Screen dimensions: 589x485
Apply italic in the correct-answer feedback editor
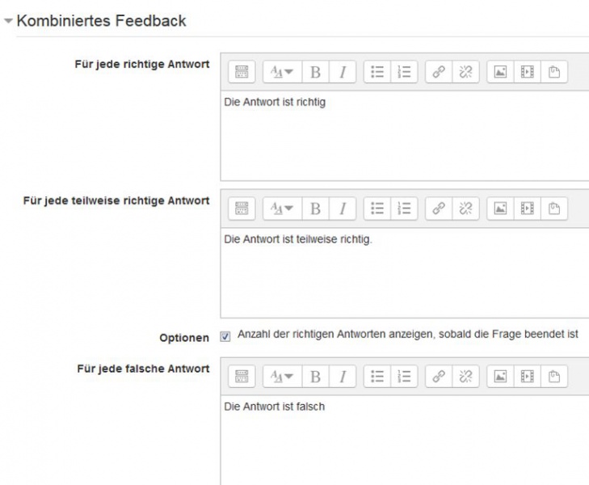point(343,72)
